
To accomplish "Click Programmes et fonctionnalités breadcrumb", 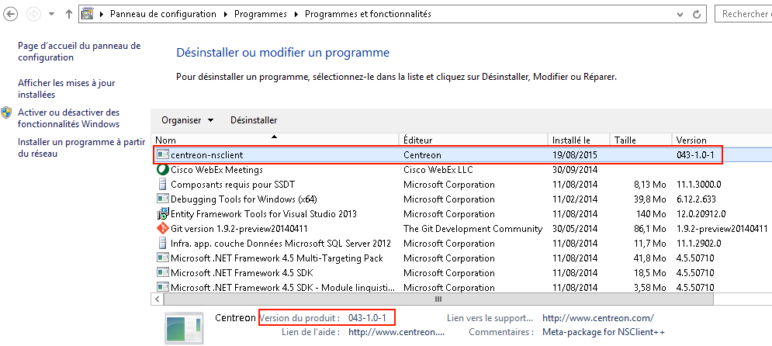I will point(368,14).
